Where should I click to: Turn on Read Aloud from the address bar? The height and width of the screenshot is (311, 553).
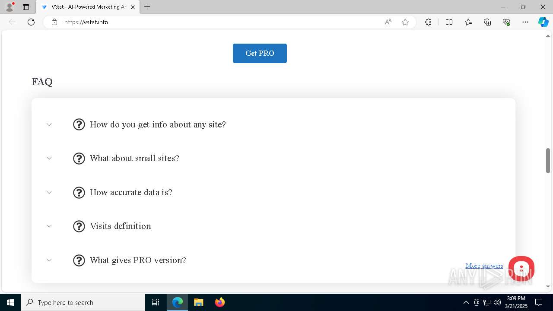point(388,22)
